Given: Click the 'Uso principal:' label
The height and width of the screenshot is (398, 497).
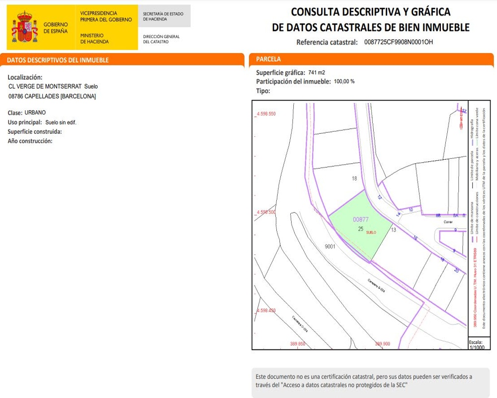Looking at the screenshot, I should click(25, 122).
